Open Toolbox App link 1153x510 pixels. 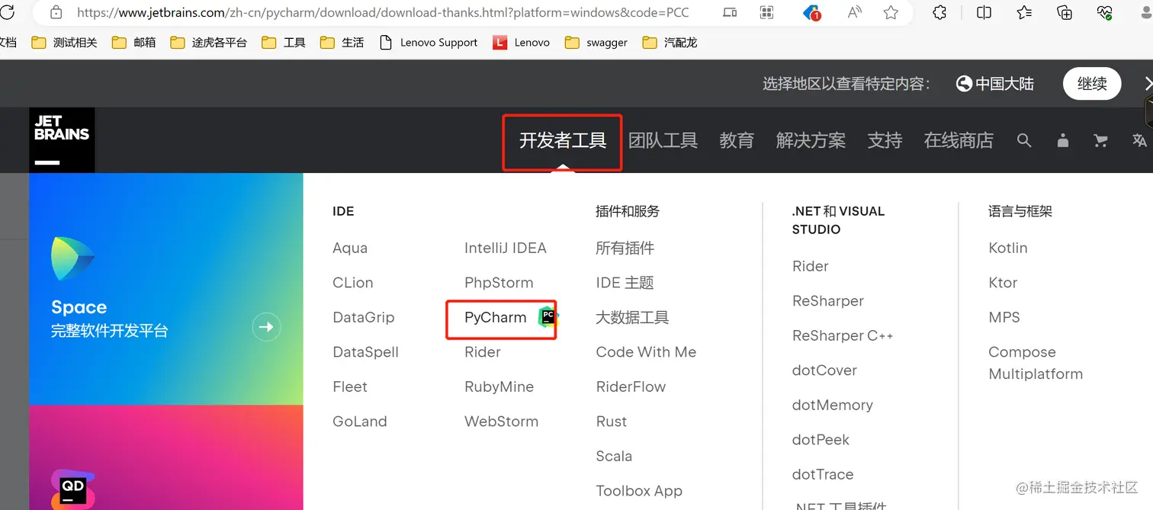(x=639, y=491)
